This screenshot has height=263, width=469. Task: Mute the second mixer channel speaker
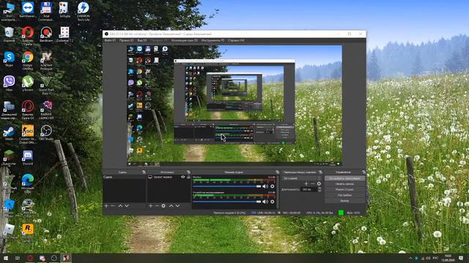tap(265, 202)
